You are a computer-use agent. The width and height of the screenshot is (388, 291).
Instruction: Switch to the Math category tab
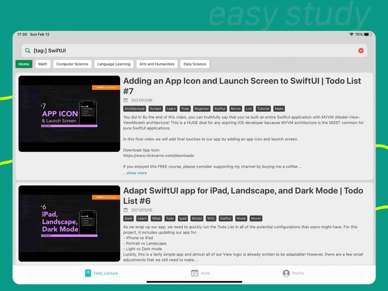tap(42, 64)
